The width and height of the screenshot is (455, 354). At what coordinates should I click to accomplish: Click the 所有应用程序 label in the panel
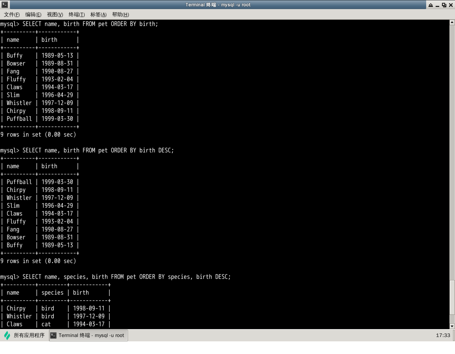[x=29, y=335]
